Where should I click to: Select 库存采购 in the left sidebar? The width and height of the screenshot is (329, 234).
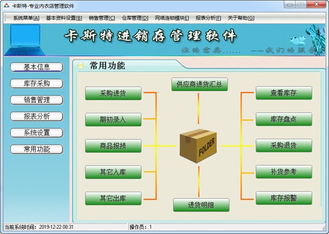[x=36, y=84]
